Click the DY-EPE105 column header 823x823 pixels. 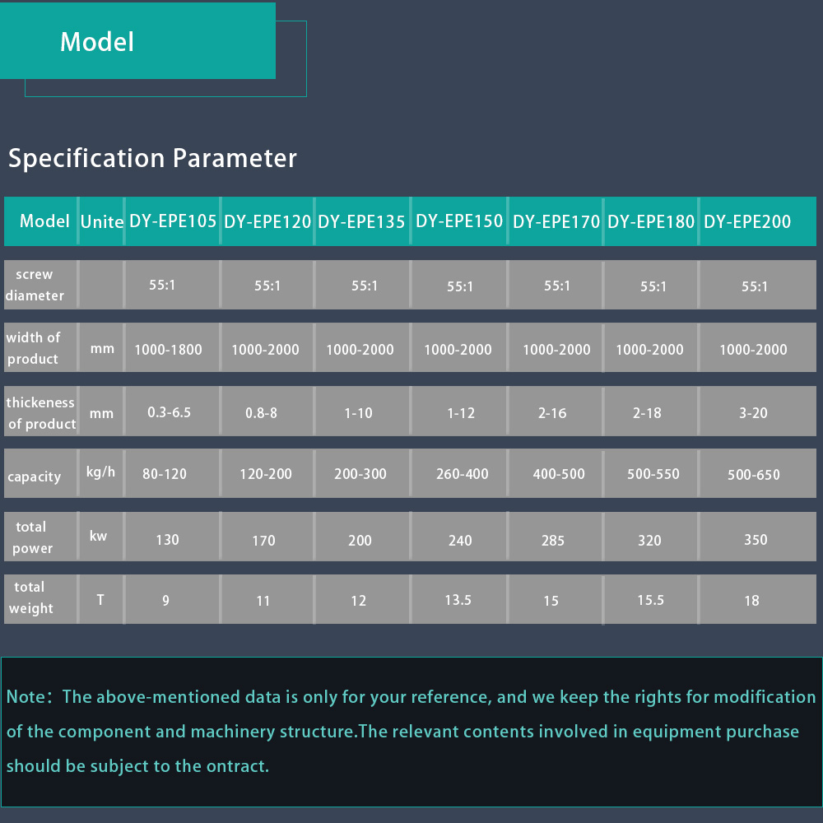(173, 221)
